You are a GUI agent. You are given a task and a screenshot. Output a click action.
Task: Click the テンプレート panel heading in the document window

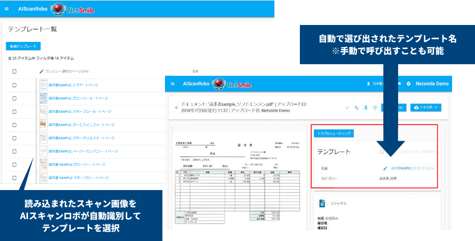(334, 152)
